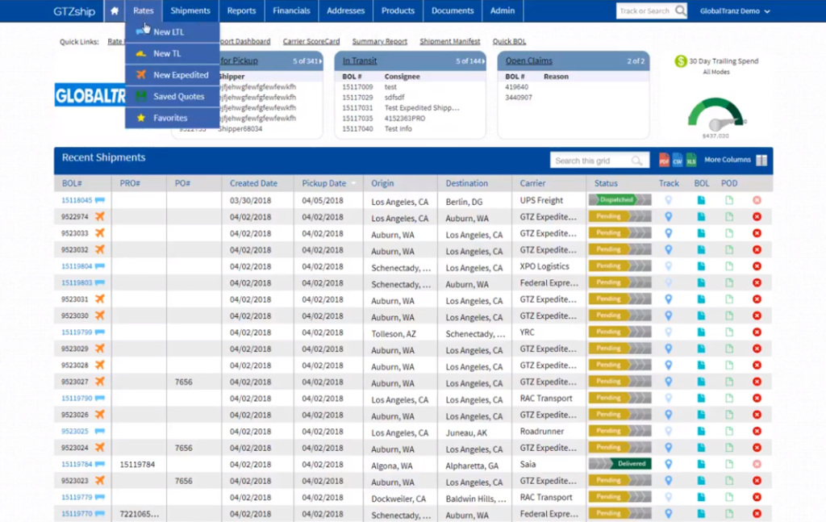The width and height of the screenshot is (826, 522).
Task: Click the green dollar 30 Day Trailing Spend icon
Action: point(681,61)
